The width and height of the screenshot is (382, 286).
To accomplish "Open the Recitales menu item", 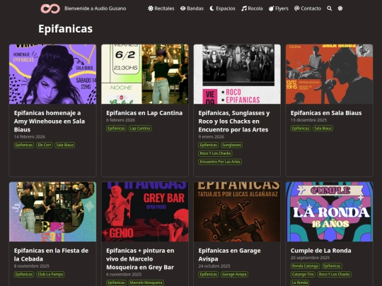I will pyautogui.click(x=161, y=8).
